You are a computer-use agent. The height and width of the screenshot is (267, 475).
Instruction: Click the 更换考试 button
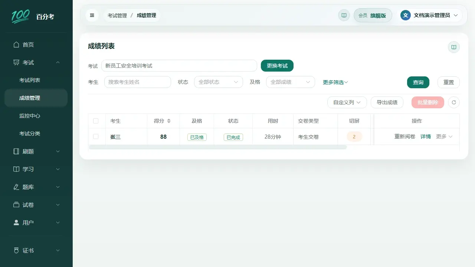(x=277, y=66)
